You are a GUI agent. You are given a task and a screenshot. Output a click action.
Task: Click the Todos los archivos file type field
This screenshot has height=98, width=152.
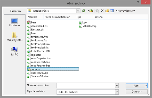pyautogui.click(x=86, y=92)
